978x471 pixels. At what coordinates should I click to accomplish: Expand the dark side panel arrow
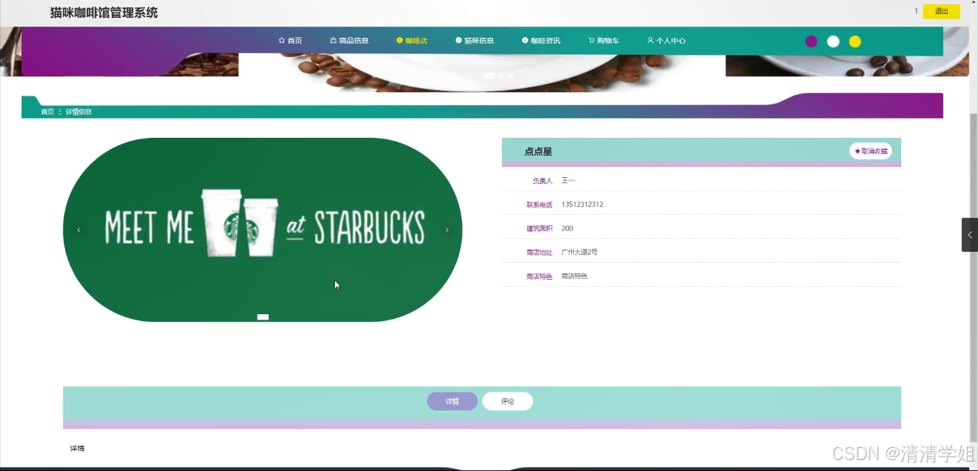[970, 235]
